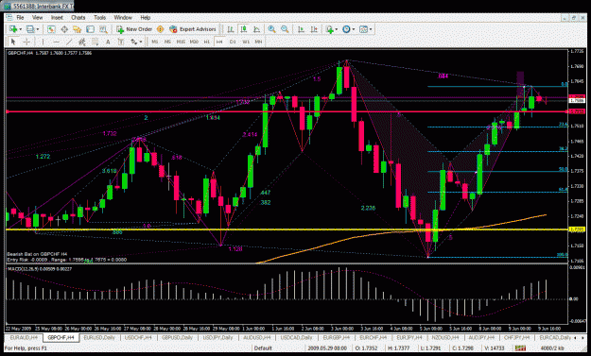Image resolution: width=591 pixels, height=356 pixels.
Task: Open the Strategy Tester
Action: (x=103, y=29)
